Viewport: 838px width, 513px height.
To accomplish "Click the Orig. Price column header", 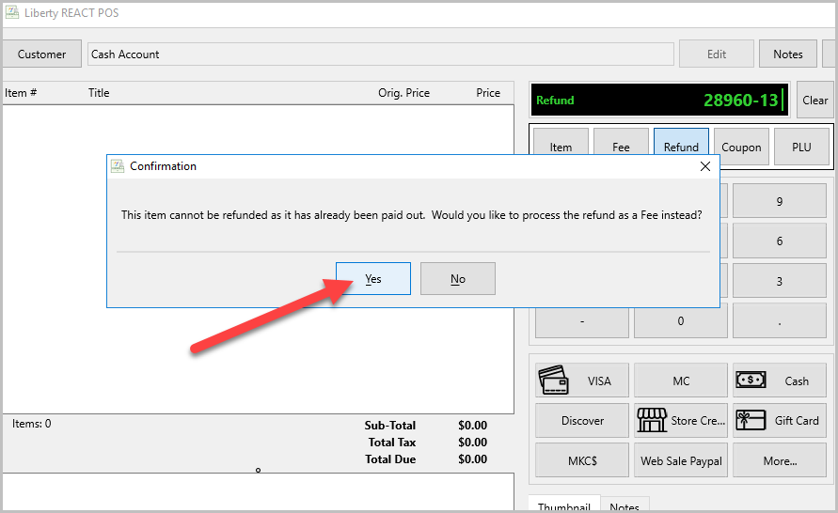I will [x=403, y=93].
